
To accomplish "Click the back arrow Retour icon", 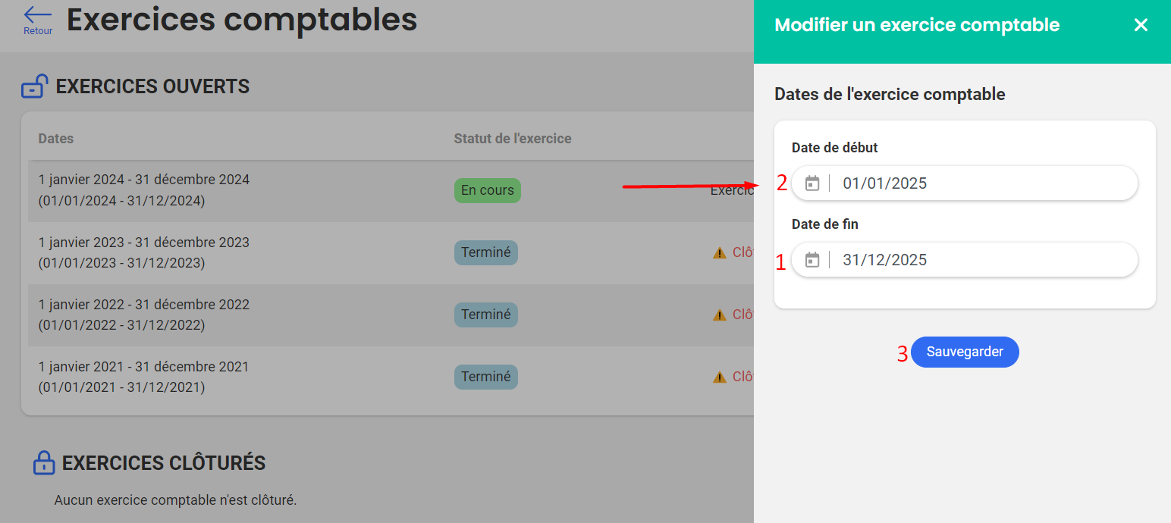I will click(37, 16).
